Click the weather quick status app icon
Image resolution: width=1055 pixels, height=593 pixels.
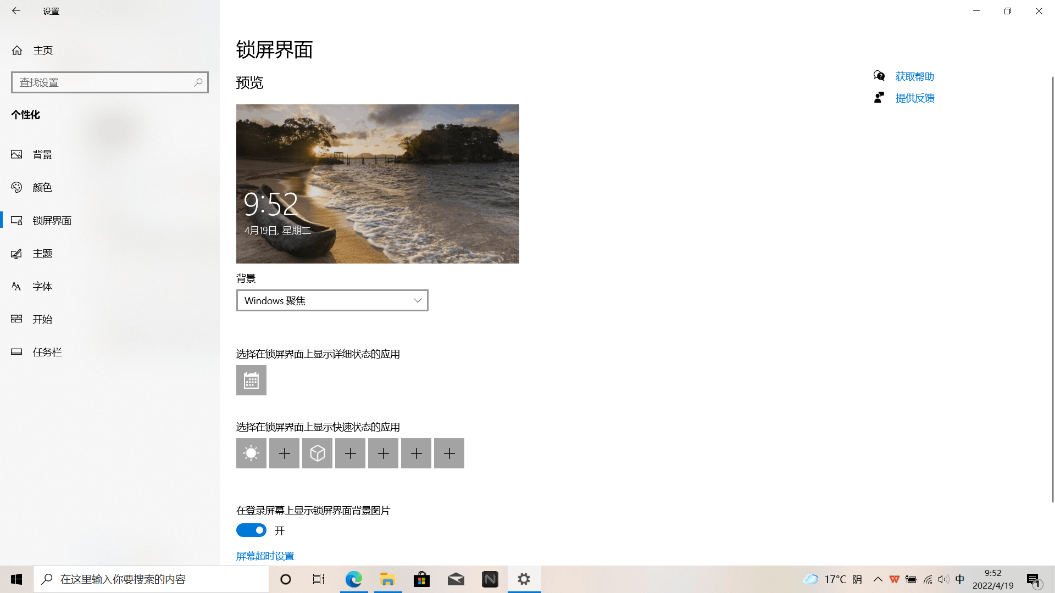pyautogui.click(x=251, y=453)
